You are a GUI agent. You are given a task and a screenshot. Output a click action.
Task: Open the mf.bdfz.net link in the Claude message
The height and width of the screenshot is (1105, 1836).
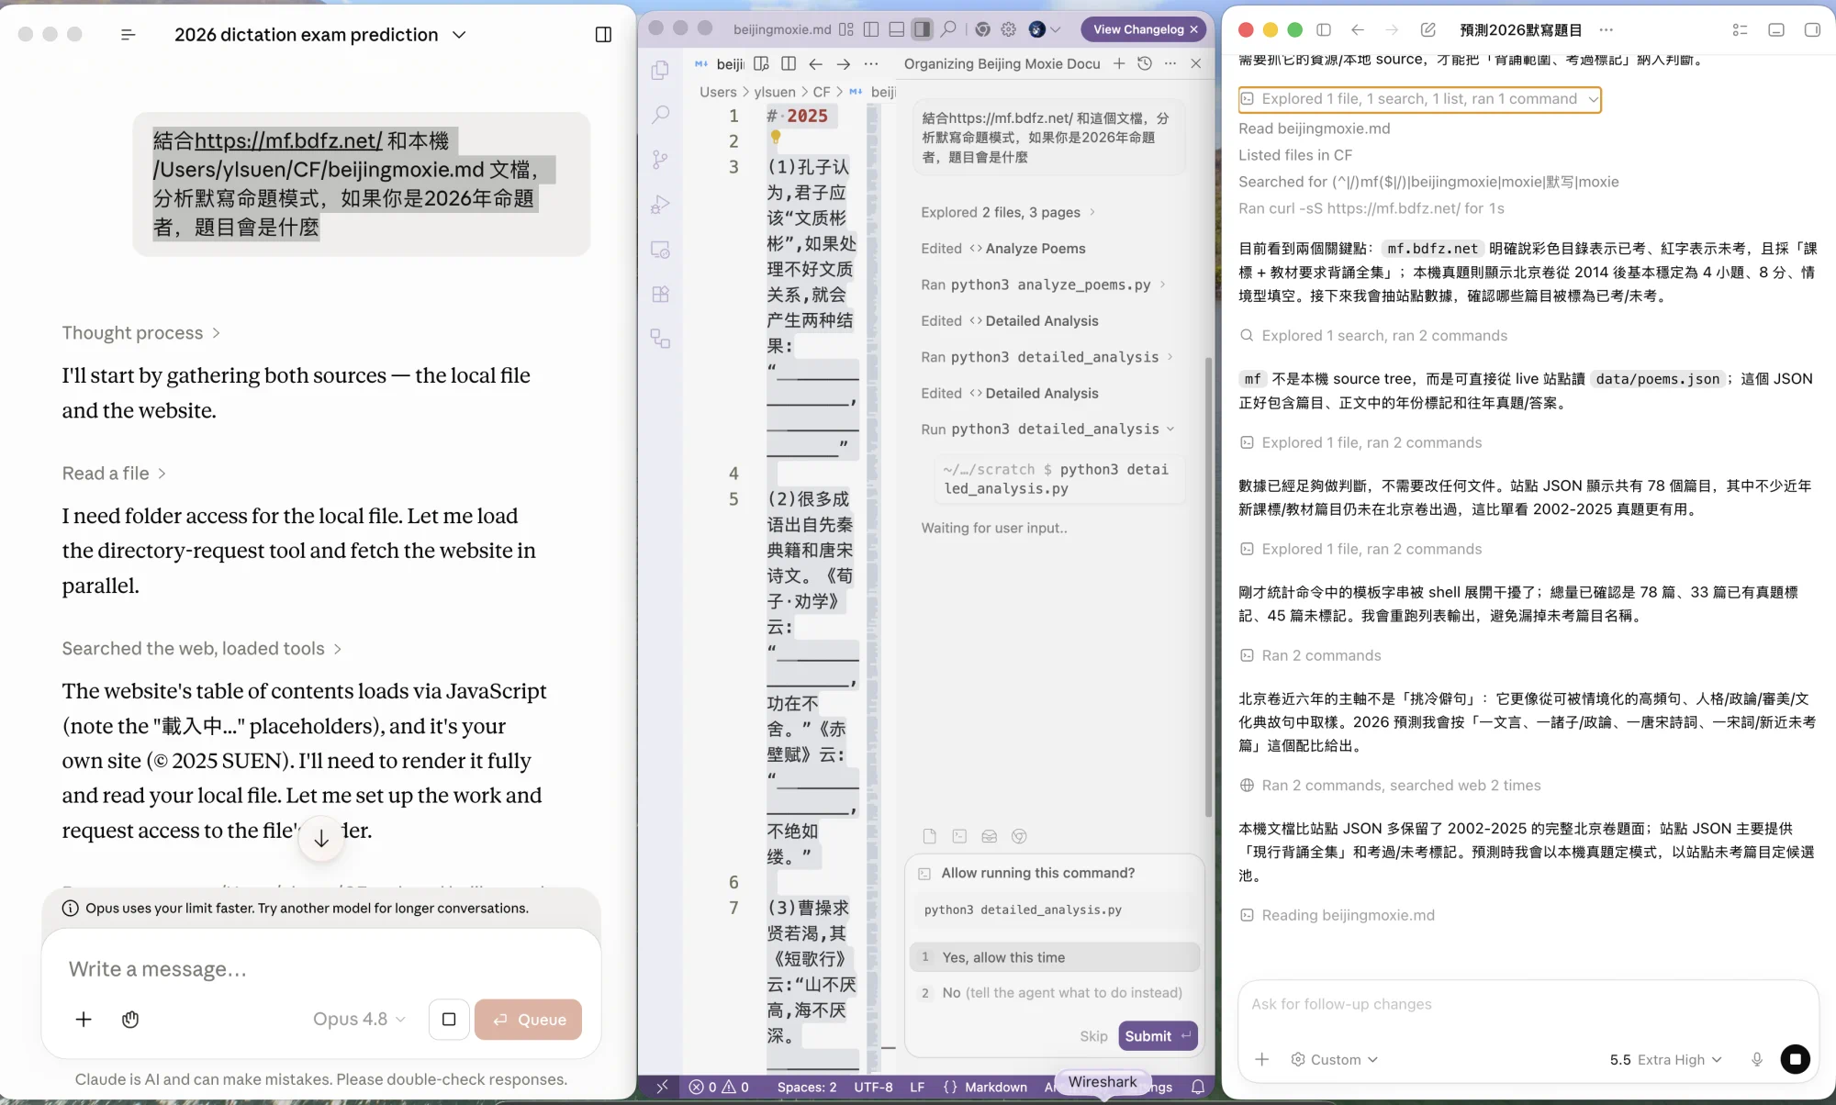coord(288,140)
